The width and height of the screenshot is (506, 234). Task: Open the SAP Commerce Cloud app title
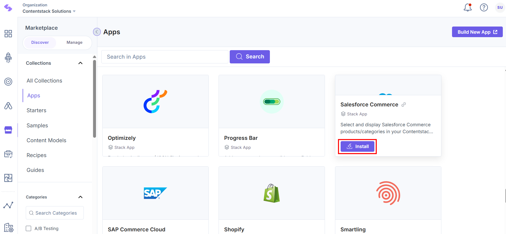point(137,229)
